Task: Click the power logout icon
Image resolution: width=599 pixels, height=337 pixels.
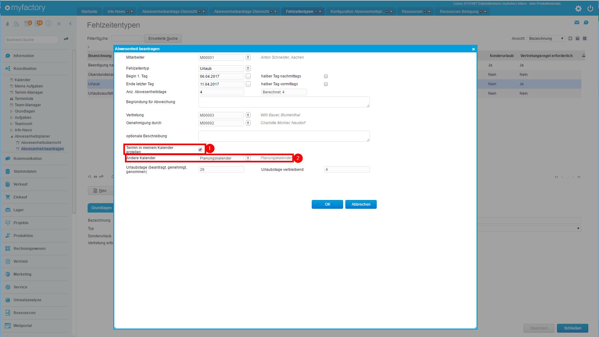Action: tap(590, 9)
